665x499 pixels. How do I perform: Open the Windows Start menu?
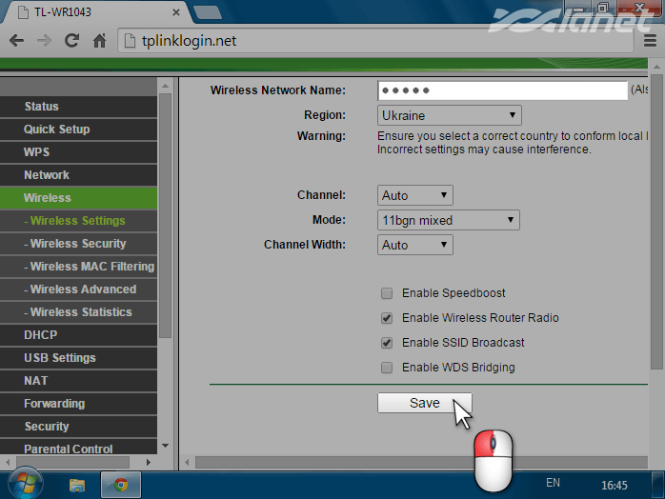pyautogui.click(x=24, y=484)
